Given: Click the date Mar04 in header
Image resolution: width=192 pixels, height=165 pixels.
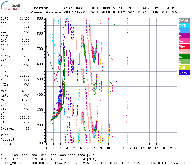Looking at the screenshot, I should [x=81, y=12].
